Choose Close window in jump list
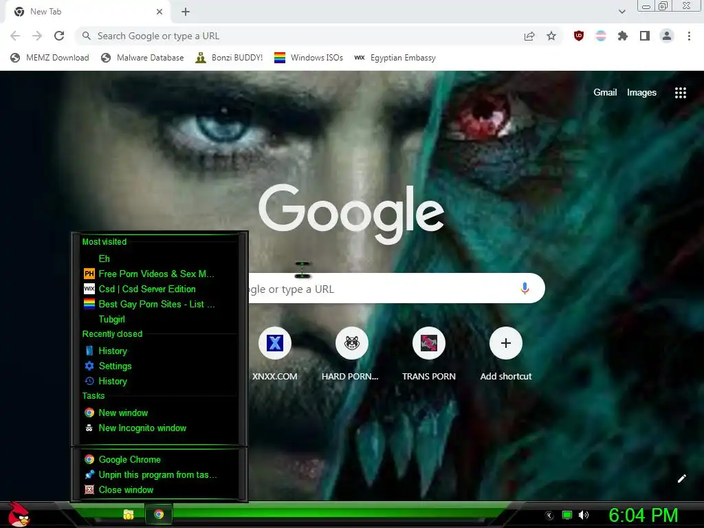Screen dimensions: 704x528 (x=159, y=489)
